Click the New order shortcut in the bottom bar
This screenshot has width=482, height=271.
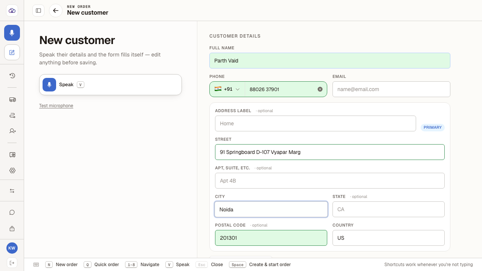click(x=61, y=265)
